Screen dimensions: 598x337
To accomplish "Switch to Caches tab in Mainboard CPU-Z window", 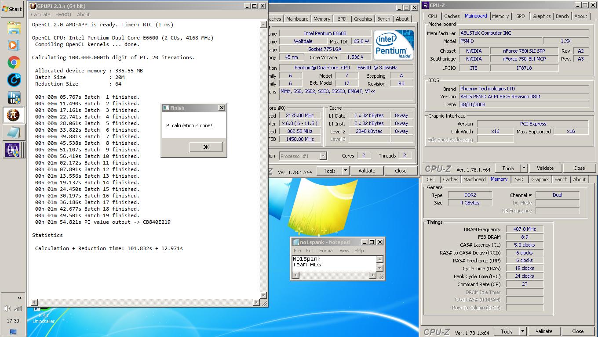I will pyautogui.click(x=452, y=16).
